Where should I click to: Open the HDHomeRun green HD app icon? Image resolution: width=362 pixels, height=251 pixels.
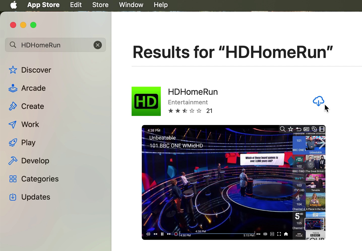tap(146, 101)
